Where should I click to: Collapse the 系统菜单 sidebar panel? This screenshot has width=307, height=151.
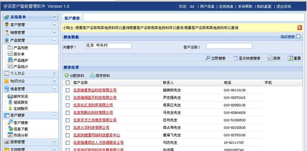(x=54, y=17)
